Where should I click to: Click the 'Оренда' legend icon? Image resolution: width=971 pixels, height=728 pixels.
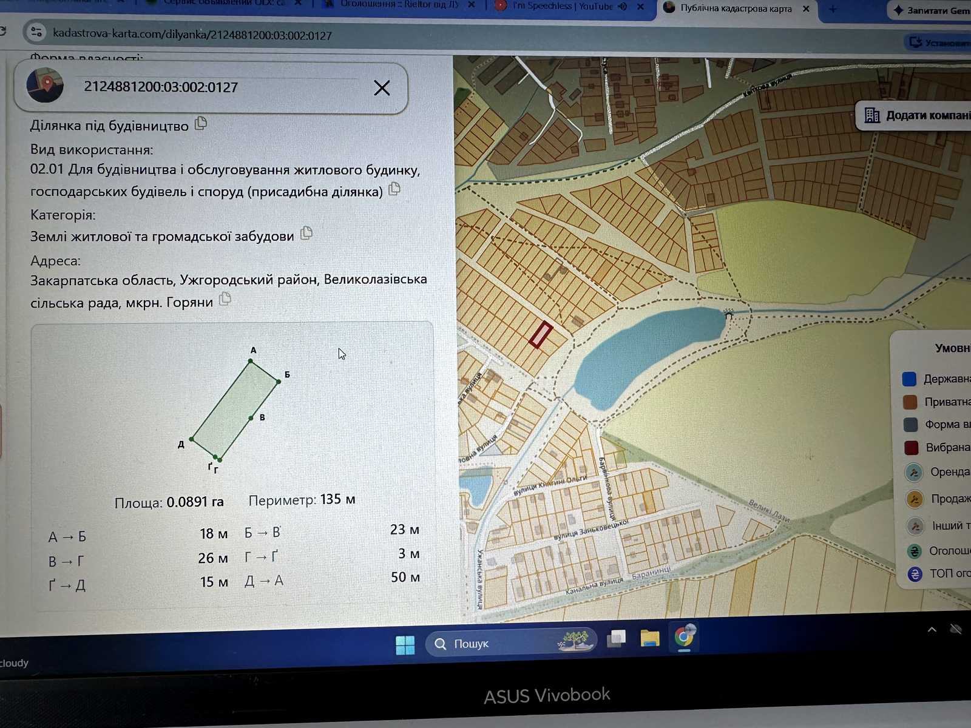(913, 473)
